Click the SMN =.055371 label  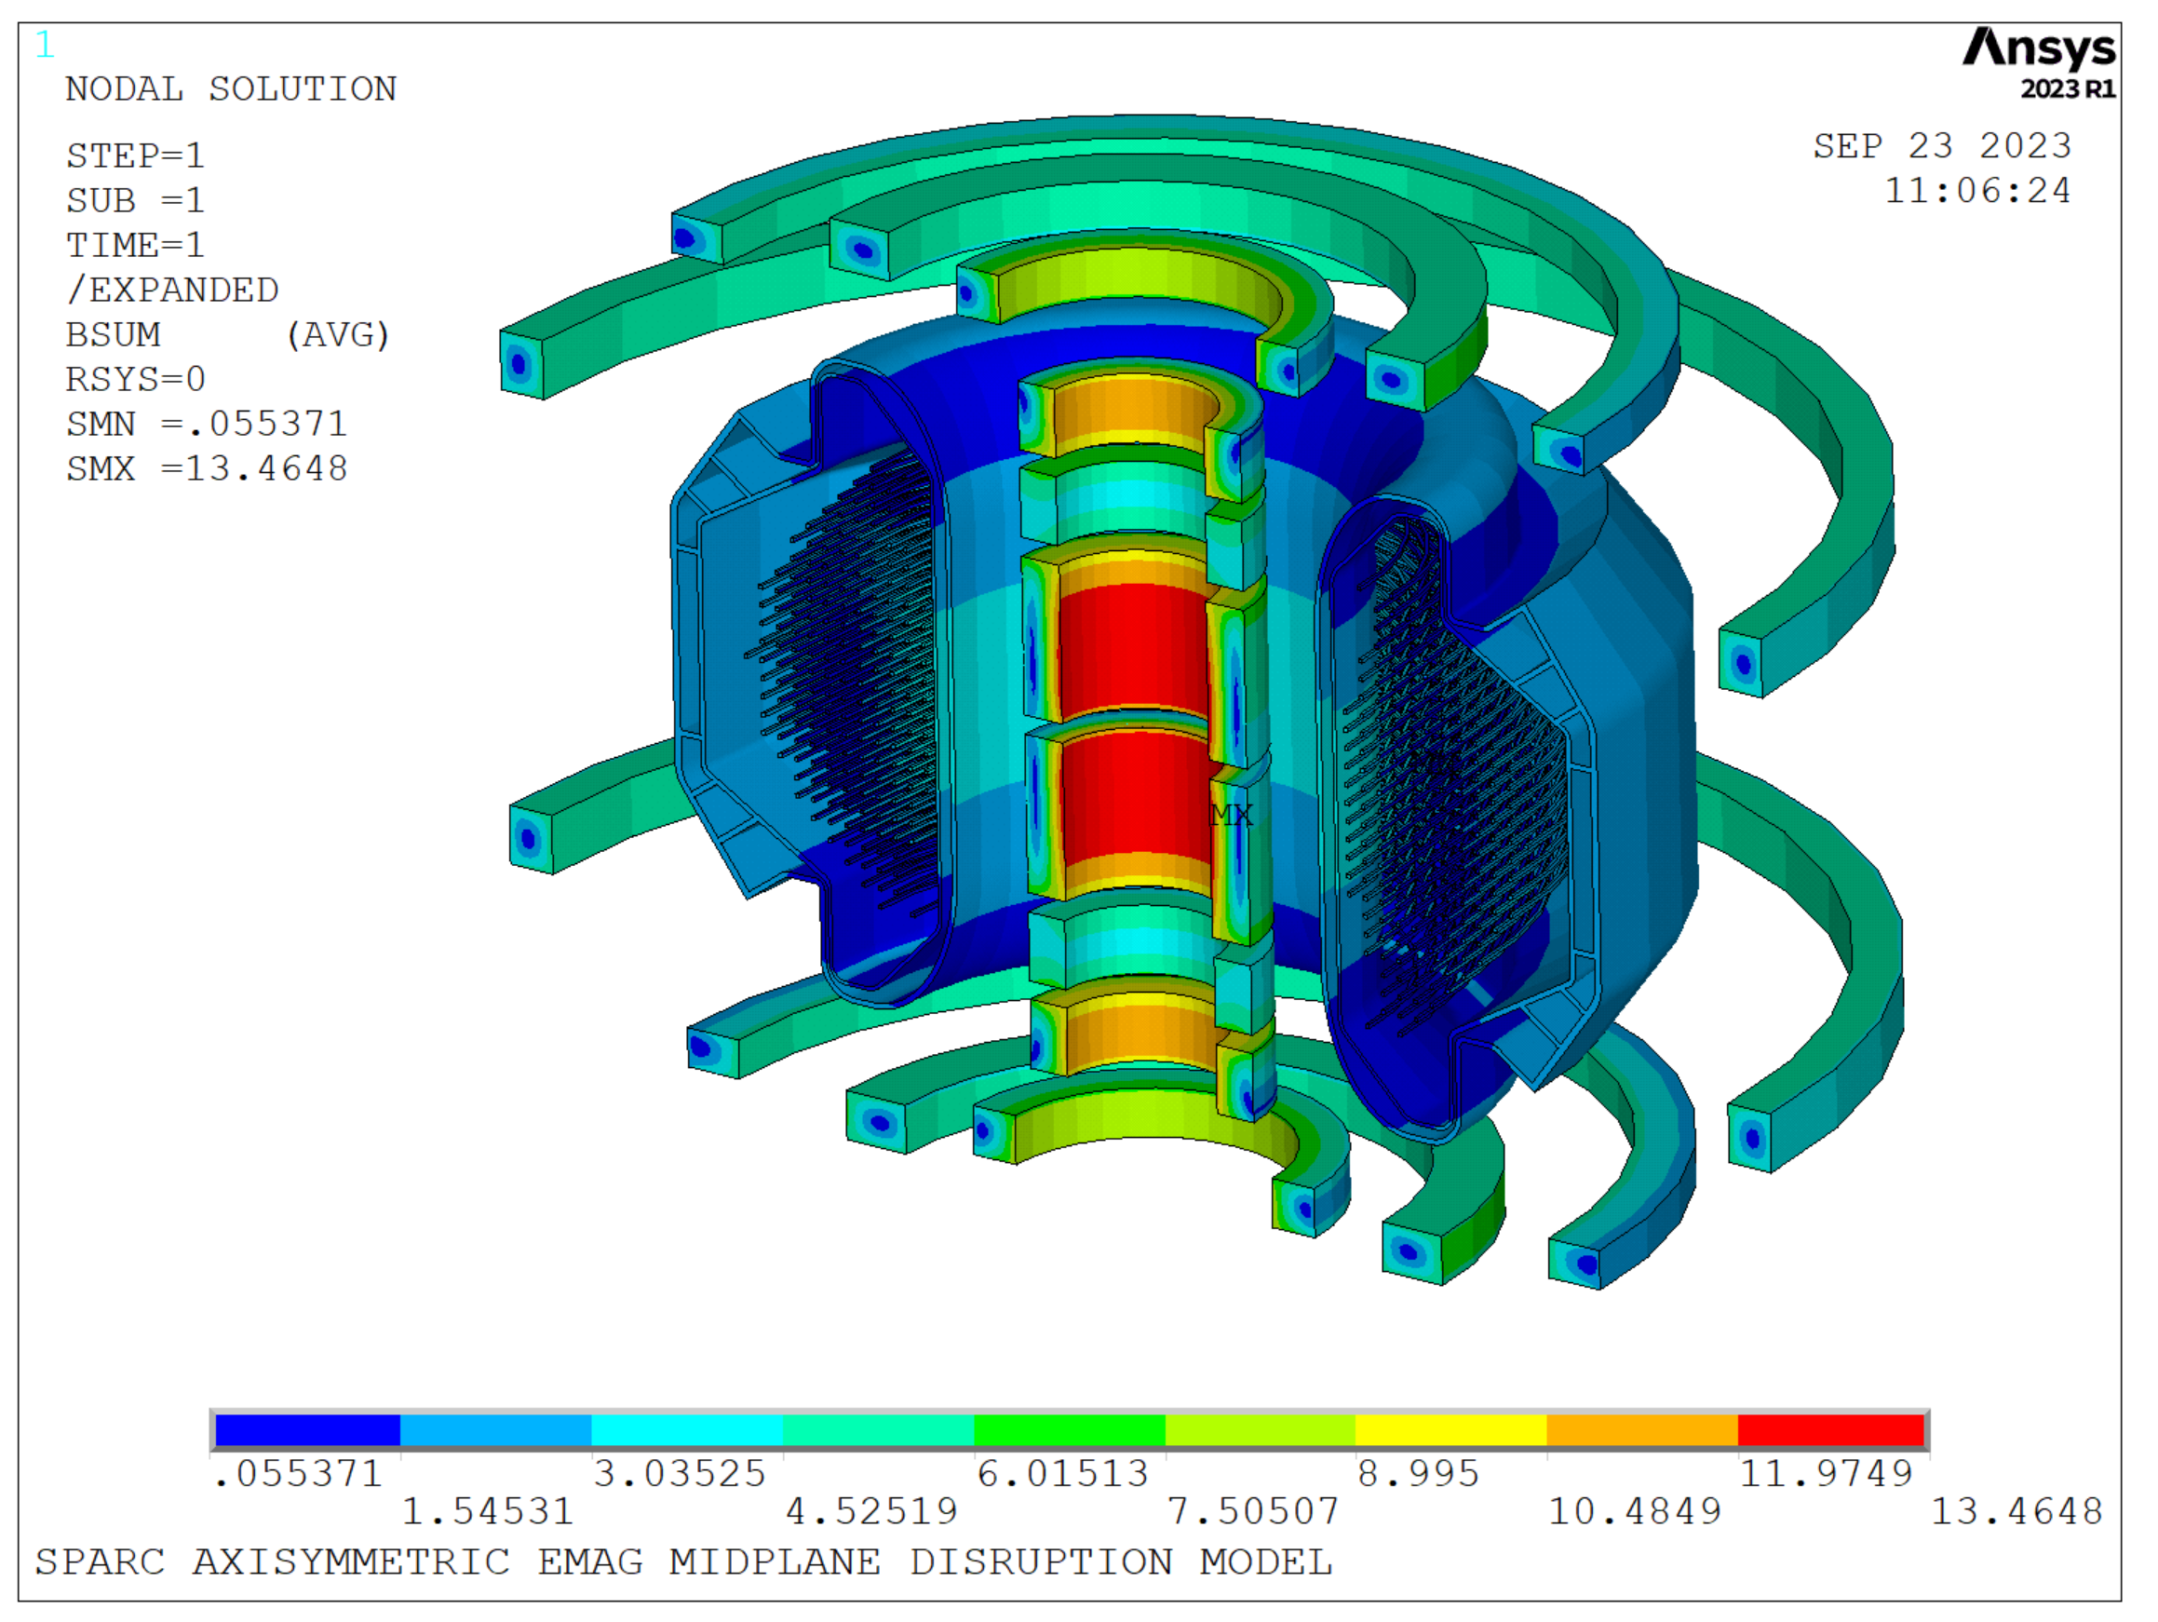[207, 425]
